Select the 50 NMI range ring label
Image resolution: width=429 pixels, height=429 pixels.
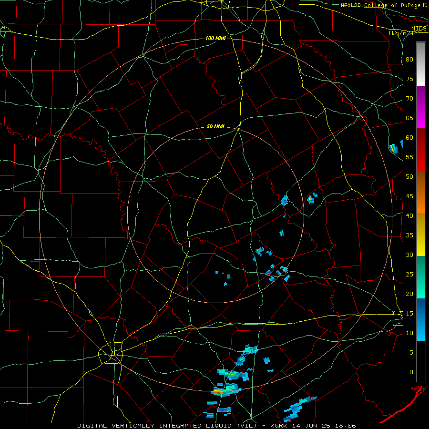point(215,126)
